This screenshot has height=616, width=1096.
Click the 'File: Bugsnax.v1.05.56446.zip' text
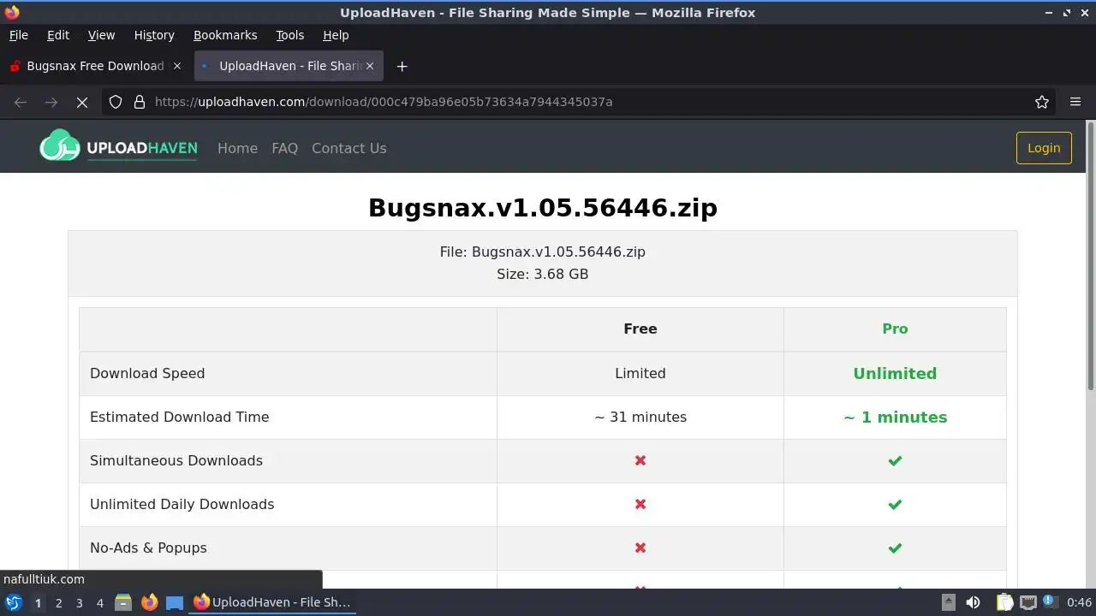pyautogui.click(x=543, y=252)
